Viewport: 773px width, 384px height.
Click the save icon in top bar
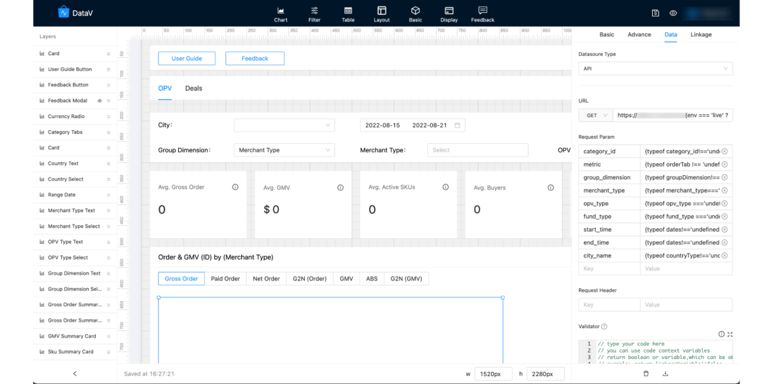[x=655, y=14]
